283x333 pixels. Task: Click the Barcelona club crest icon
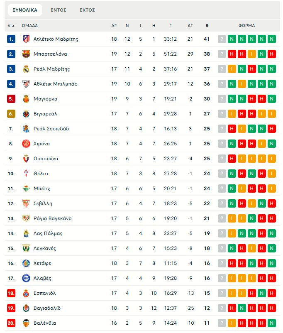26,54
